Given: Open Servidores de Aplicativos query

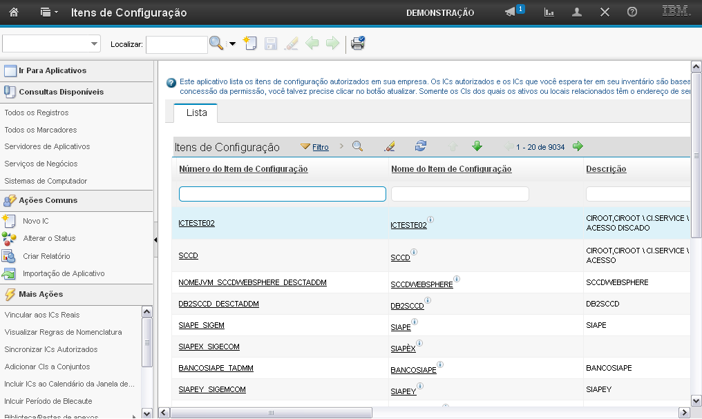Looking at the screenshot, I should pyautogui.click(x=47, y=146).
